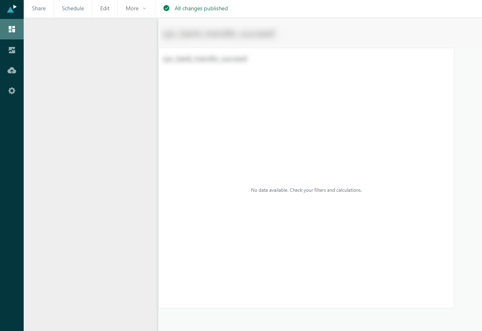This screenshot has width=482, height=331.
Task: Open the data sources cloud upload icon
Action: point(12,70)
